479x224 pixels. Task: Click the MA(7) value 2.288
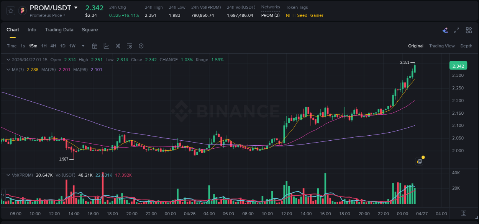(x=33, y=70)
